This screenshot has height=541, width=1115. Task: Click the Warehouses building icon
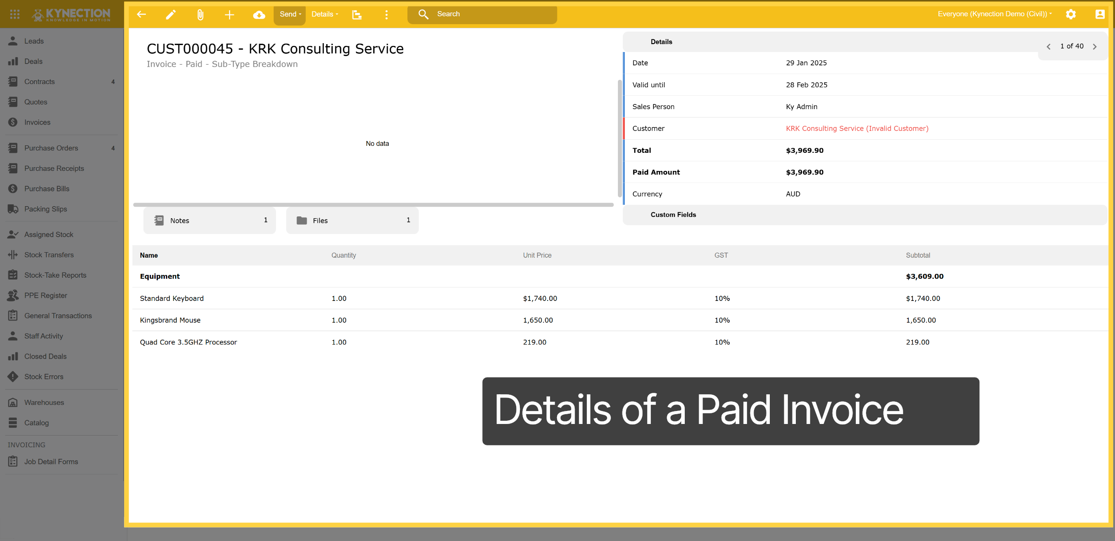[13, 403]
